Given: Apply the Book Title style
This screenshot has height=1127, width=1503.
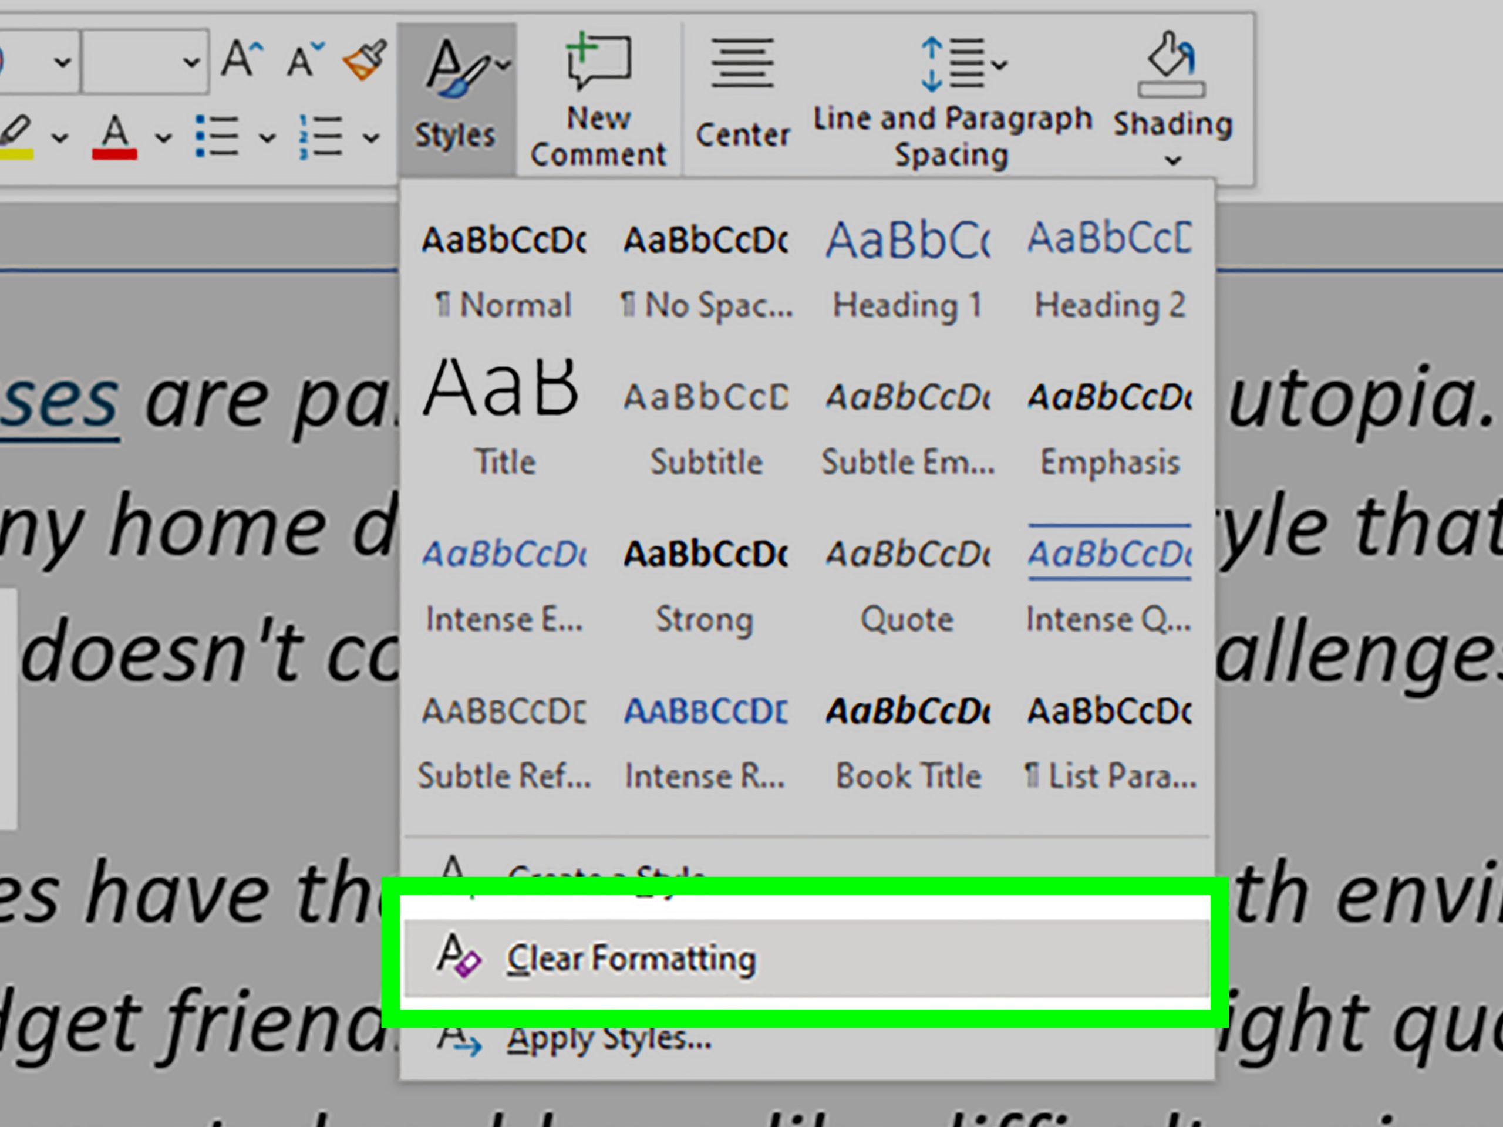Looking at the screenshot, I should (908, 742).
